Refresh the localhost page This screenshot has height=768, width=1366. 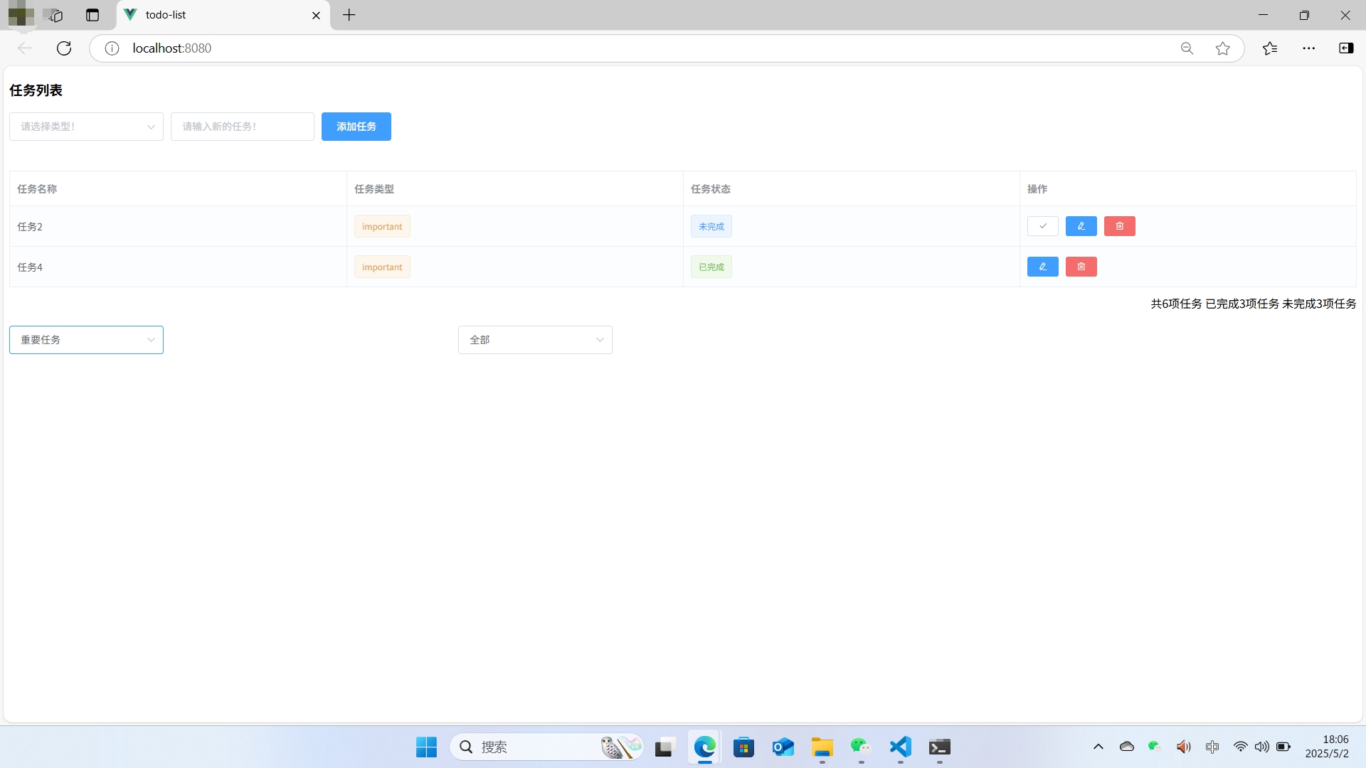click(x=64, y=48)
